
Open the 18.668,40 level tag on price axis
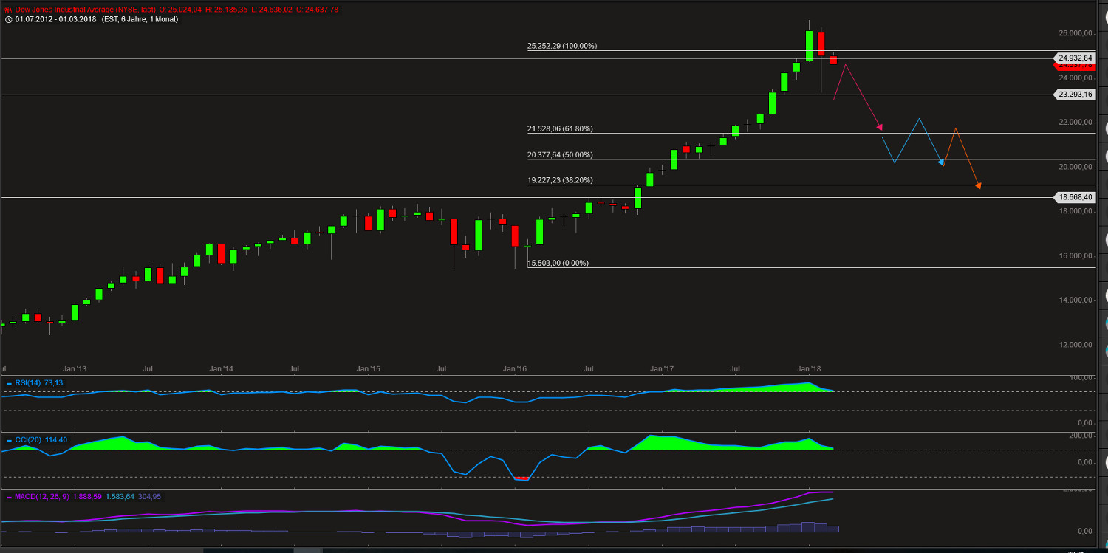pos(1075,197)
